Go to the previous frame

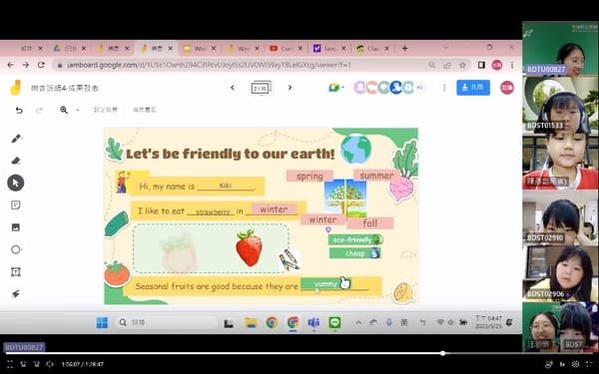[x=233, y=88]
